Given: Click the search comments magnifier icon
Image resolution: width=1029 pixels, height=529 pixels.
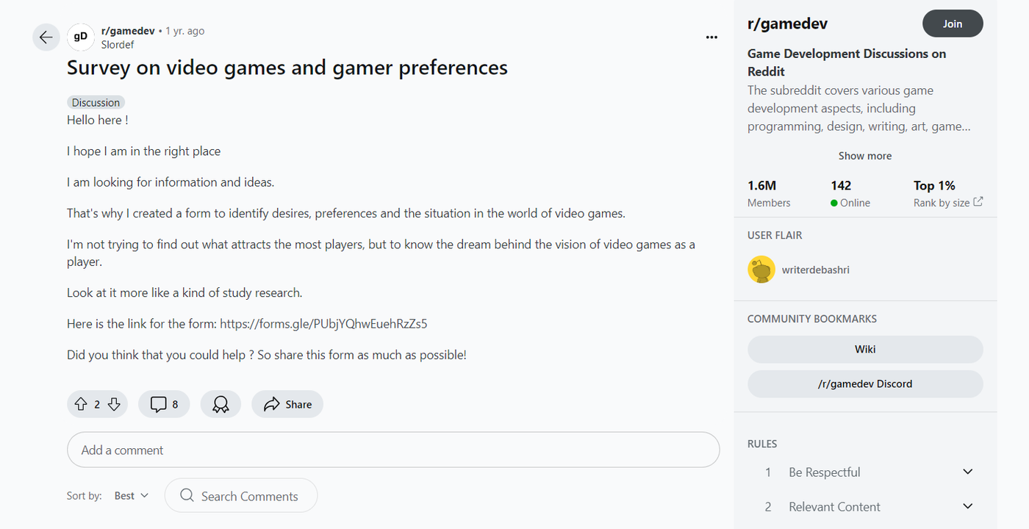Looking at the screenshot, I should [x=187, y=496].
